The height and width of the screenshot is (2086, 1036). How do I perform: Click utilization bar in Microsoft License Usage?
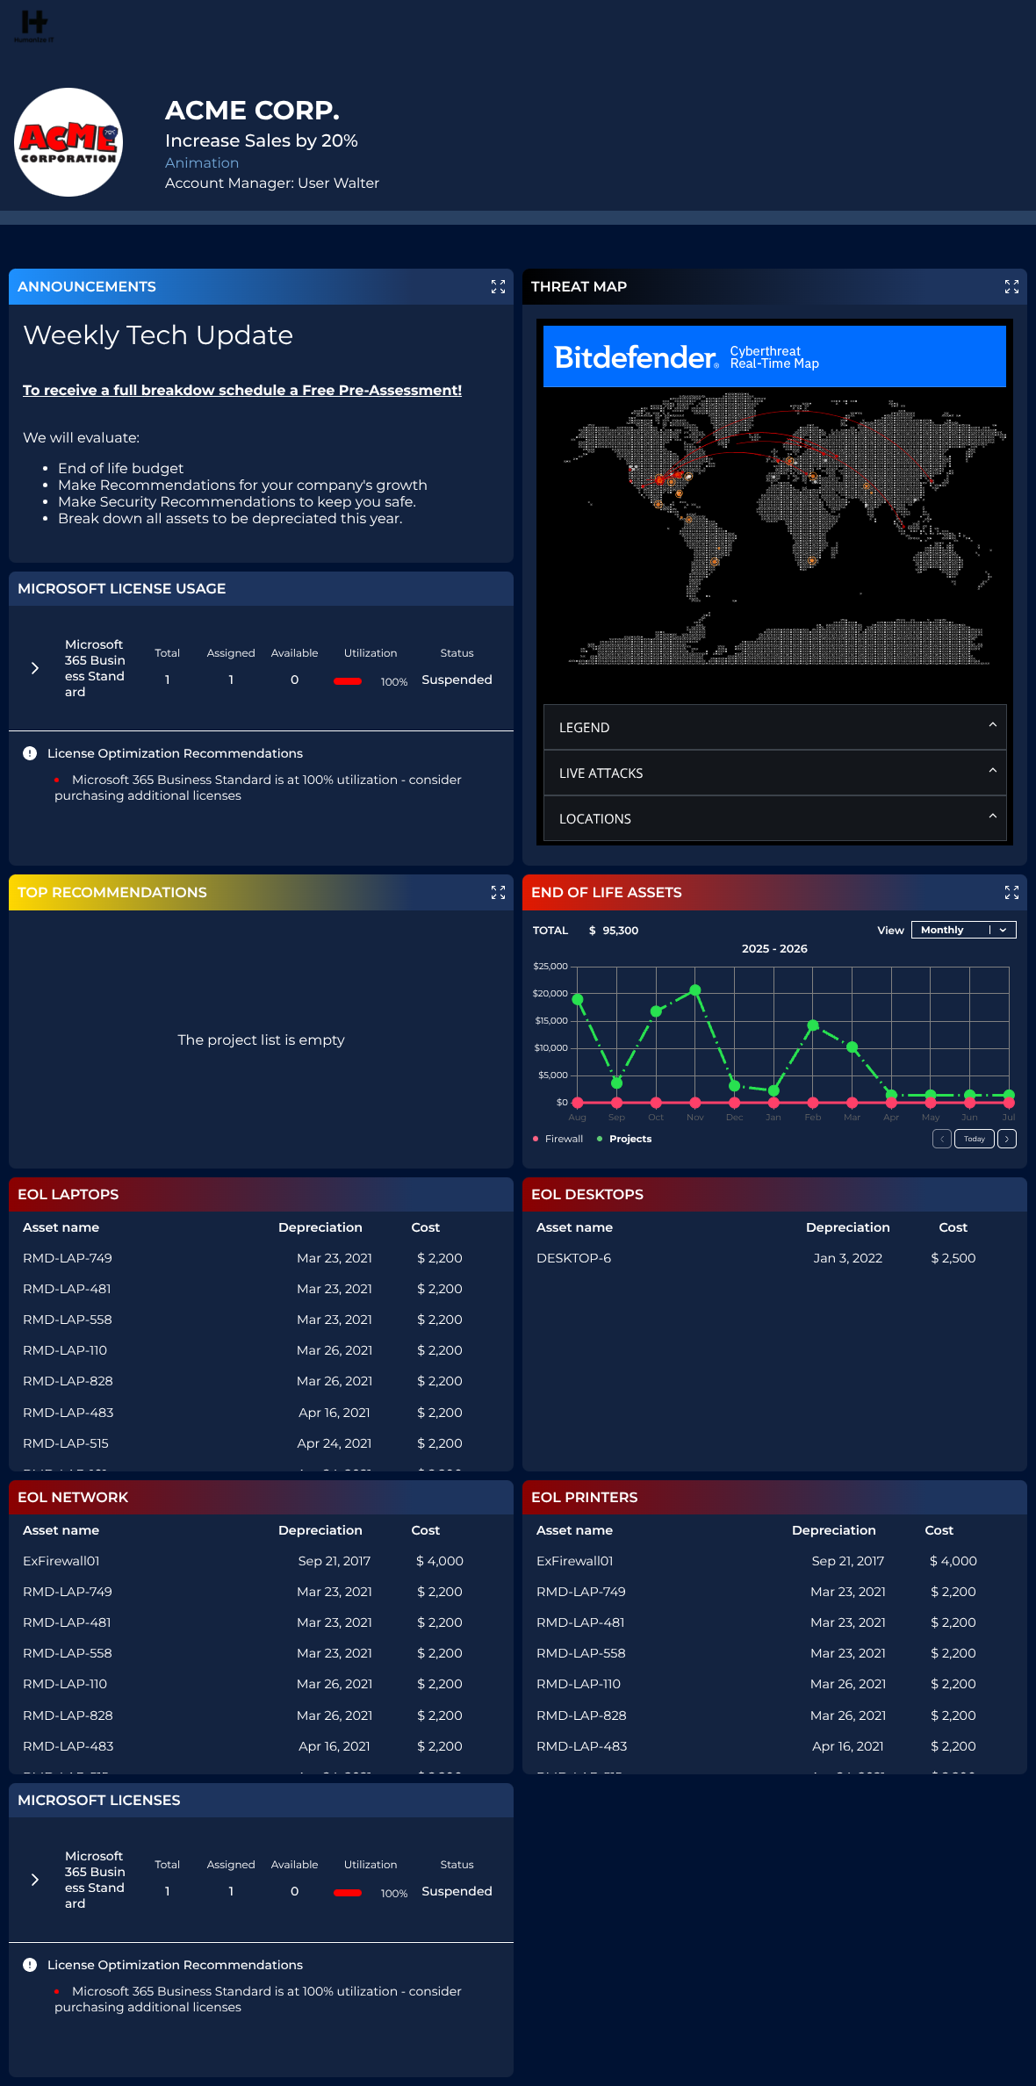(348, 681)
